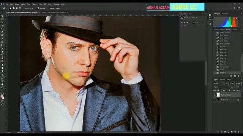Viewport: 243px width, 136px height.
Task: Open Histogram panel menu
Action: [x=241, y=14]
